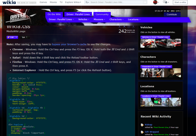Click the .bigtable th selector line
Viewport: 196px width, 136px height.
click(18, 99)
